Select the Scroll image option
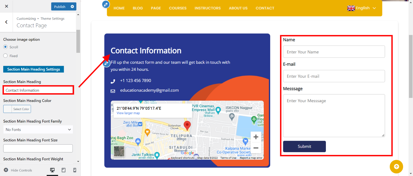 (x=5, y=47)
